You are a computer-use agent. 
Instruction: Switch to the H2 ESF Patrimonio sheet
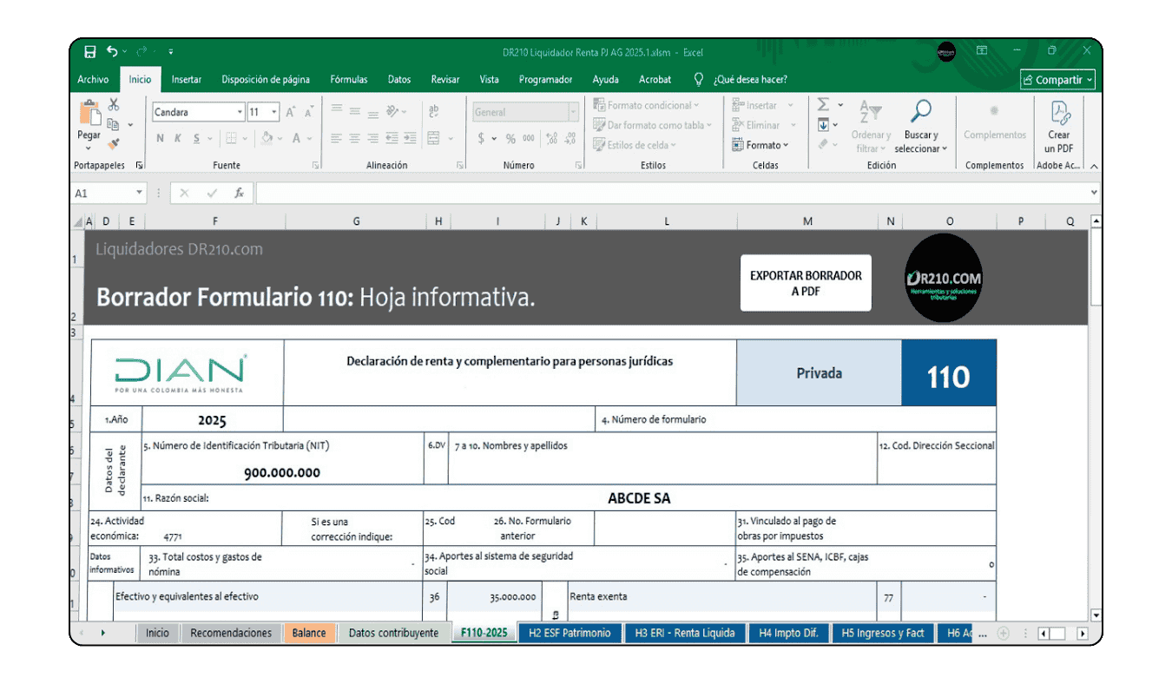(x=570, y=633)
